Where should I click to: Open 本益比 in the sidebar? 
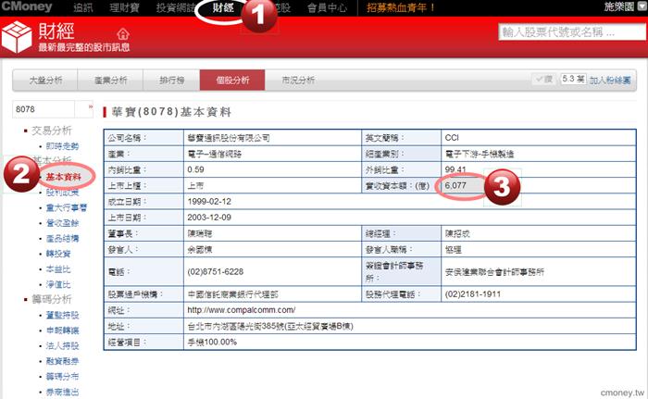pyautogui.click(x=57, y=269)
